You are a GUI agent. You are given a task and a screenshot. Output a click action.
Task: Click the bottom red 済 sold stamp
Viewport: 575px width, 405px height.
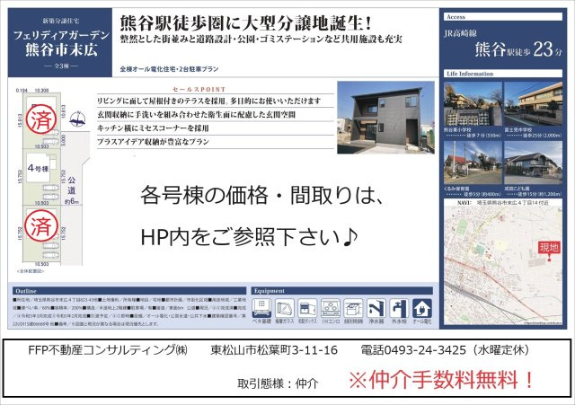coord(41,225)
